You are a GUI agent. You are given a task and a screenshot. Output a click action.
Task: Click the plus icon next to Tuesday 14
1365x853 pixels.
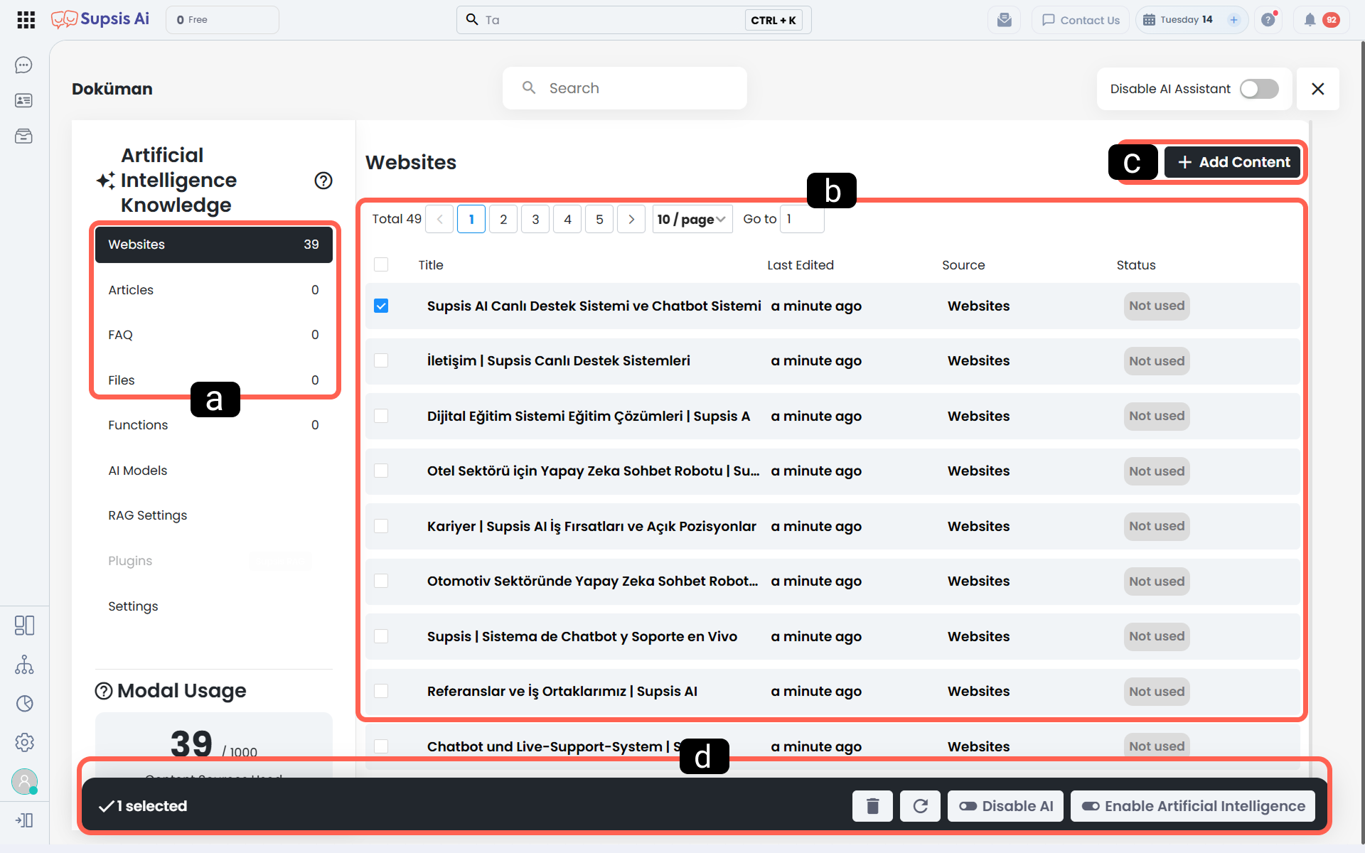[1234, 20]
